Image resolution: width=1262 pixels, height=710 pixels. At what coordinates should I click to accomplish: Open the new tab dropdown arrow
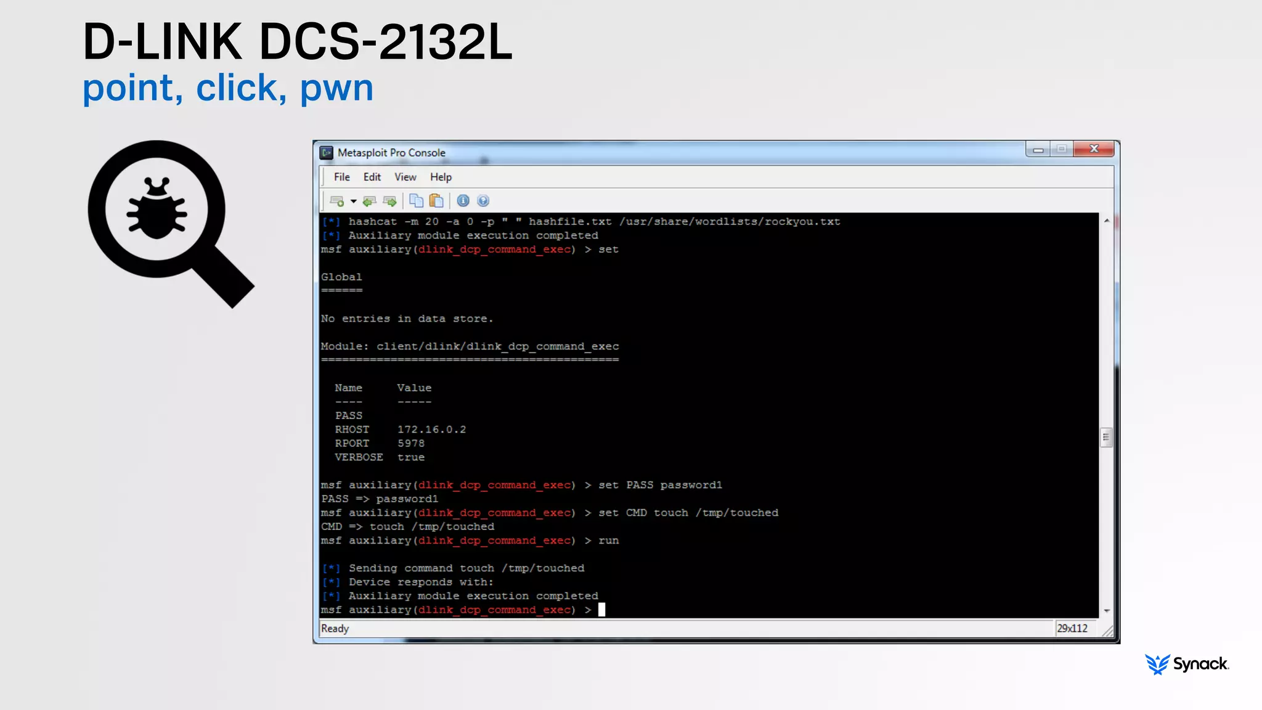(354, 201)
